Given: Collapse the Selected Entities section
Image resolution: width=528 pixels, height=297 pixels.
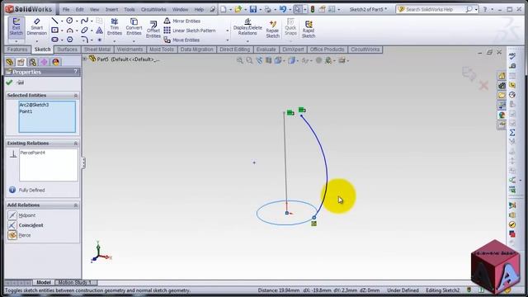Looking at the screenshot, I should (75, 96).
